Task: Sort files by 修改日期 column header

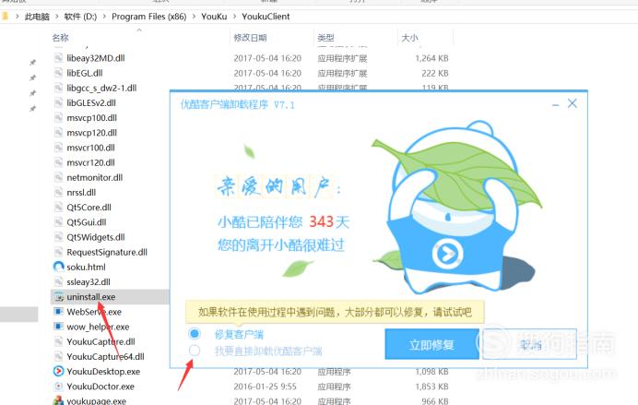Action: pos(250,38)
